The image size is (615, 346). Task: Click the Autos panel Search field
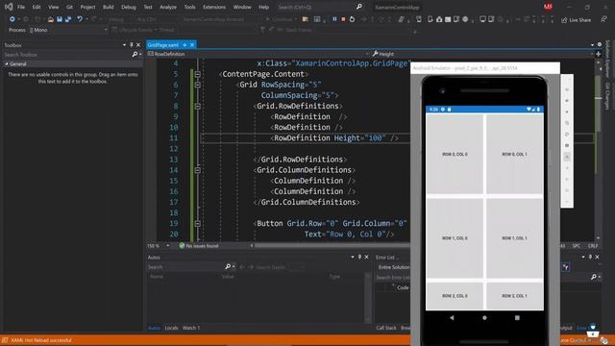pyautogui.click(x=185, y=267)
